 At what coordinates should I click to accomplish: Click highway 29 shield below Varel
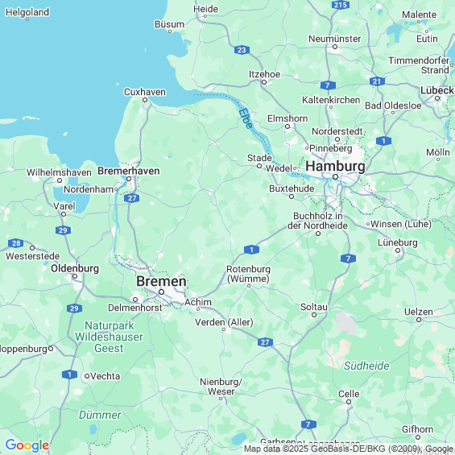coord(63,230)
